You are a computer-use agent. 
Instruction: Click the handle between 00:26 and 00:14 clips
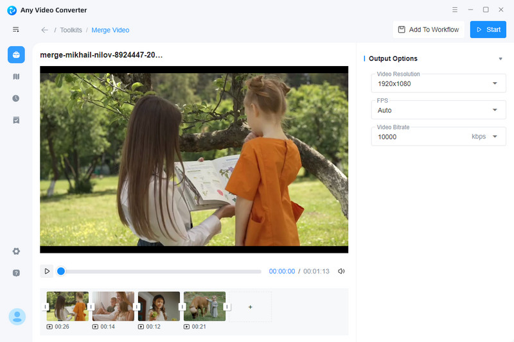pos(91,307)
